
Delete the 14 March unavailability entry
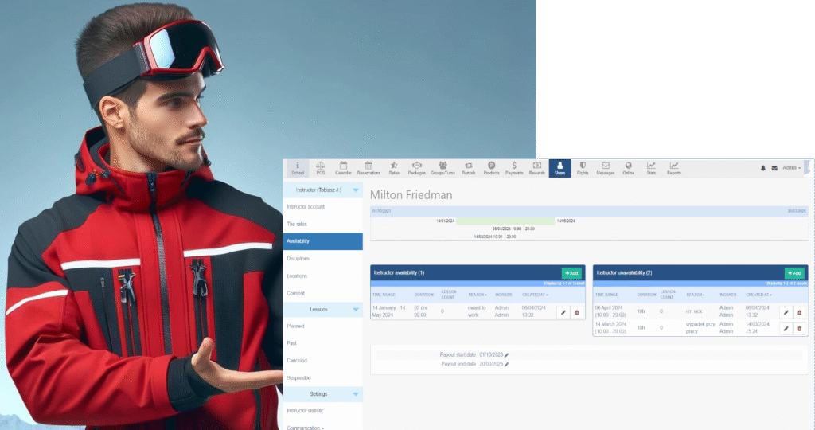point(799,328)
